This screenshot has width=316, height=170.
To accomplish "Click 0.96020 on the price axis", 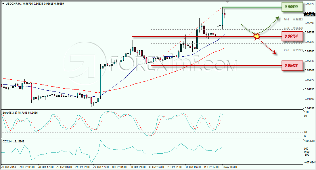I will (310, 42).
